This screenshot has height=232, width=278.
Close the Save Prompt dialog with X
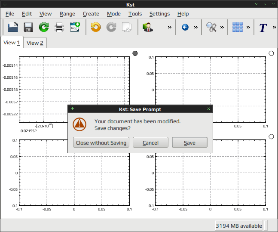[209, 109]
